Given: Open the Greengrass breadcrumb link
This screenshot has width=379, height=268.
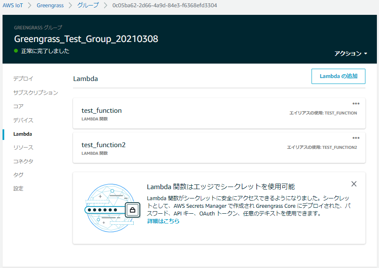Looking at the screenshot, I should tap(50, 6).
